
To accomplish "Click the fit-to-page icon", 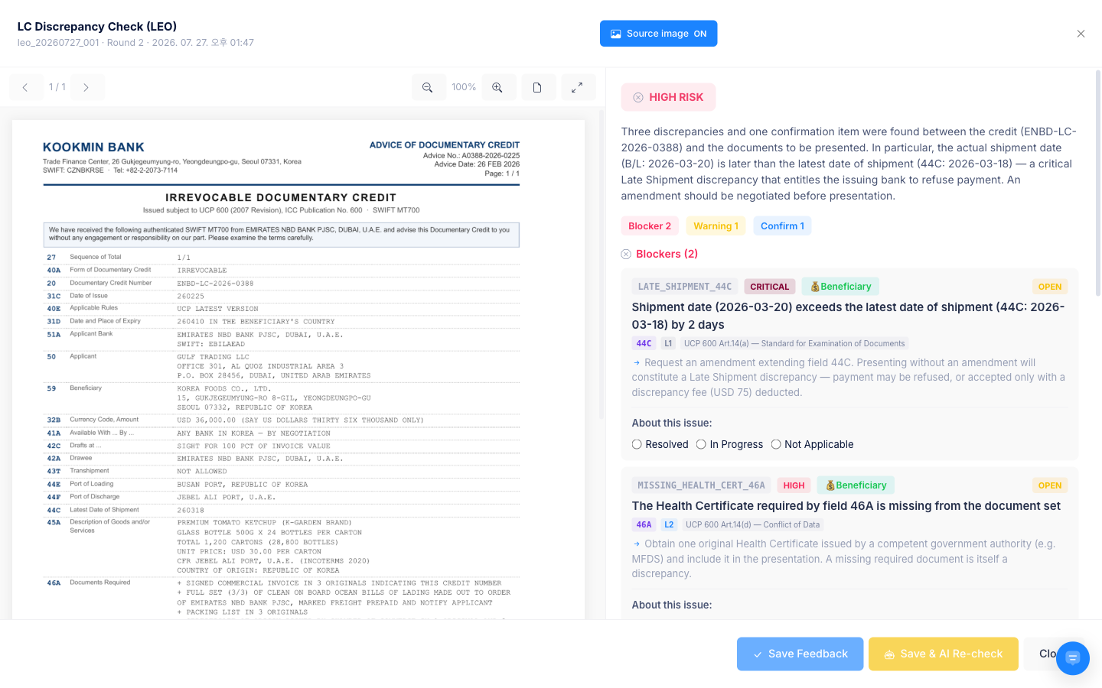I will pos(538,88).
